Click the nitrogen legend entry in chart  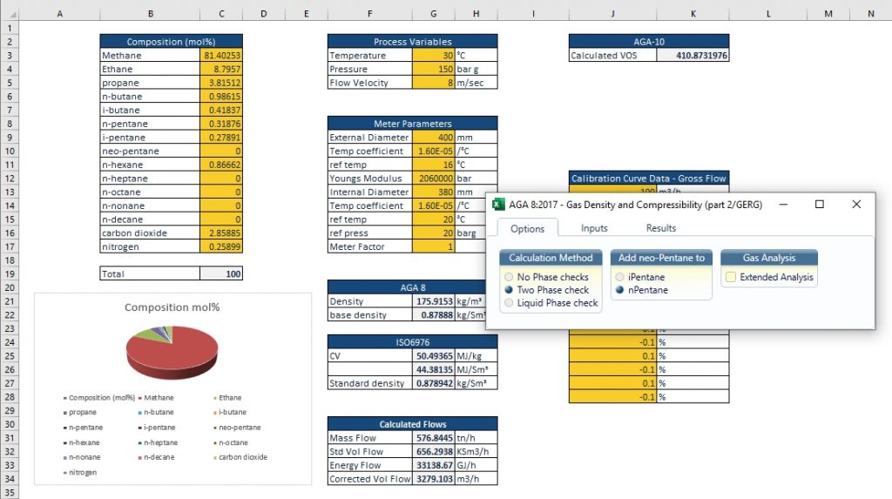80,472
